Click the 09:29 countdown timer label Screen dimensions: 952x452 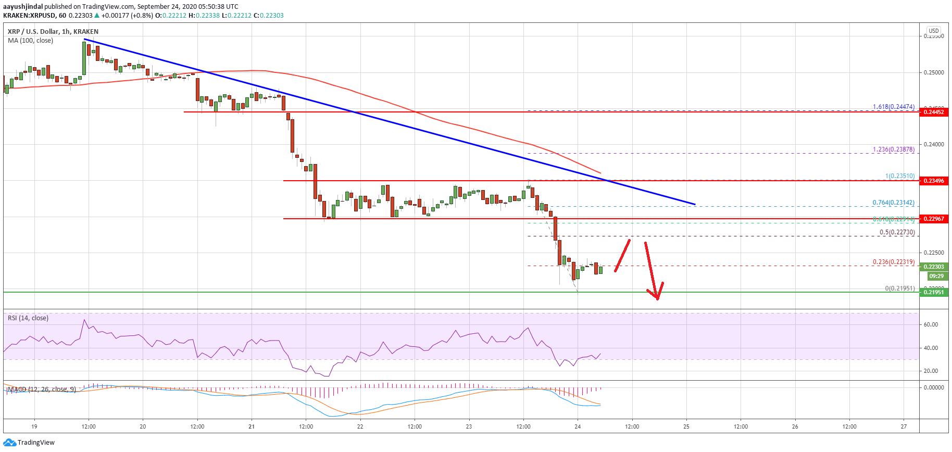(x=936, y=276)
